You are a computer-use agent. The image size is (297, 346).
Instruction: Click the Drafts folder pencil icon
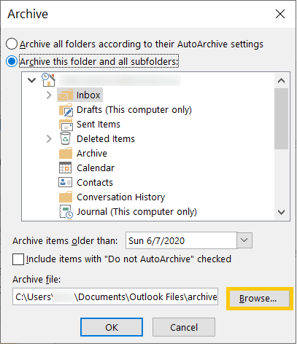tap(66, 110)
